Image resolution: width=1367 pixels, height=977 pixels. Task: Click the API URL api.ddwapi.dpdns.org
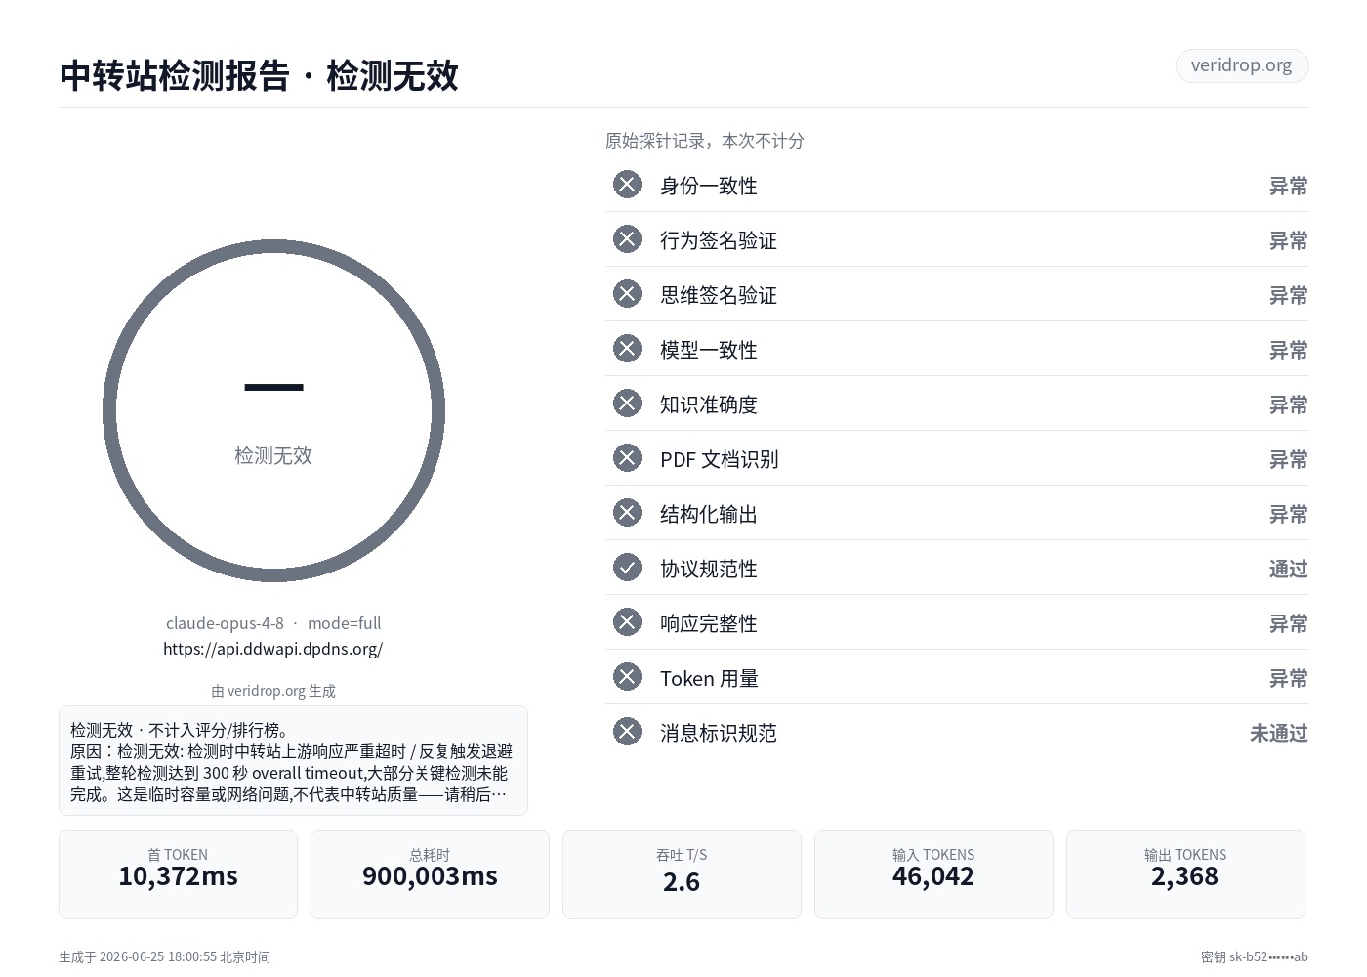[272, 649]
